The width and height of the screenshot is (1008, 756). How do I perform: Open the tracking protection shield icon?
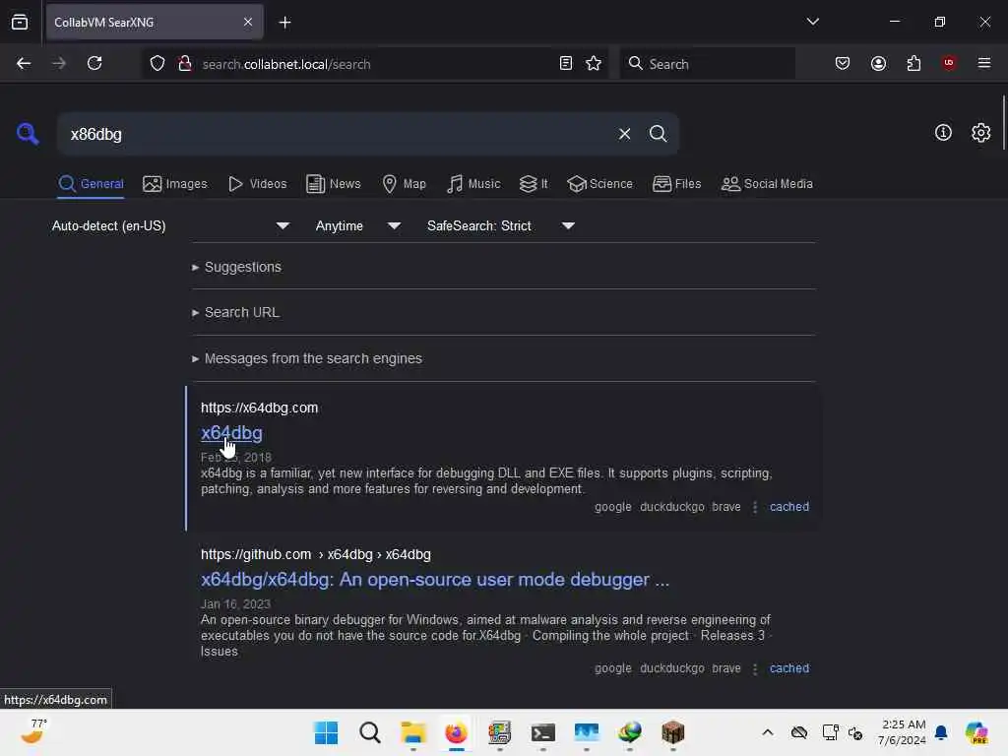point(157,64)
